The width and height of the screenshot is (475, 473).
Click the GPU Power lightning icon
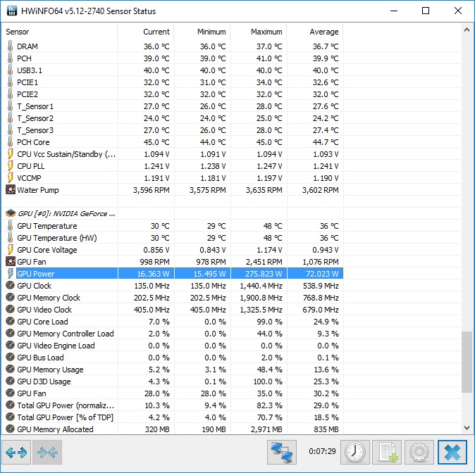(x=11, y=273)
